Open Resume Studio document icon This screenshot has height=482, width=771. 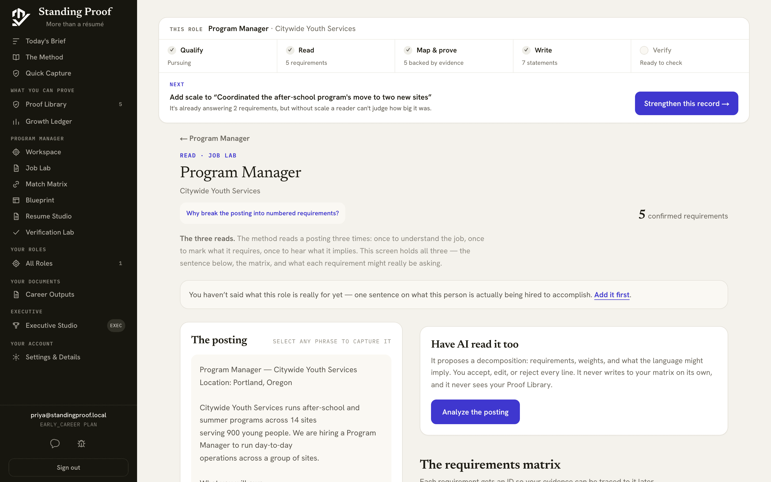click(x=16, y=216)
